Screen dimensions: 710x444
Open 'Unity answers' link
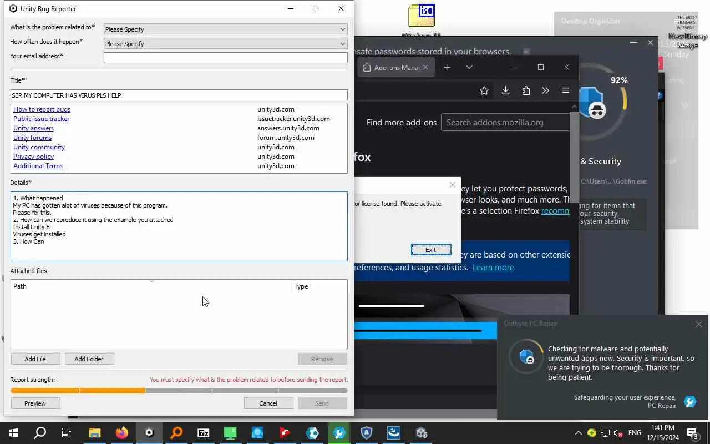(33, 128)
